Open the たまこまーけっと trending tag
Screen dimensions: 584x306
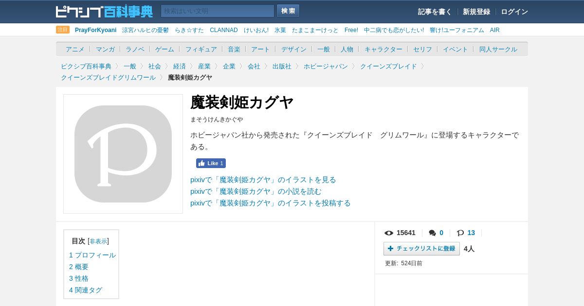tap(315, 30)
